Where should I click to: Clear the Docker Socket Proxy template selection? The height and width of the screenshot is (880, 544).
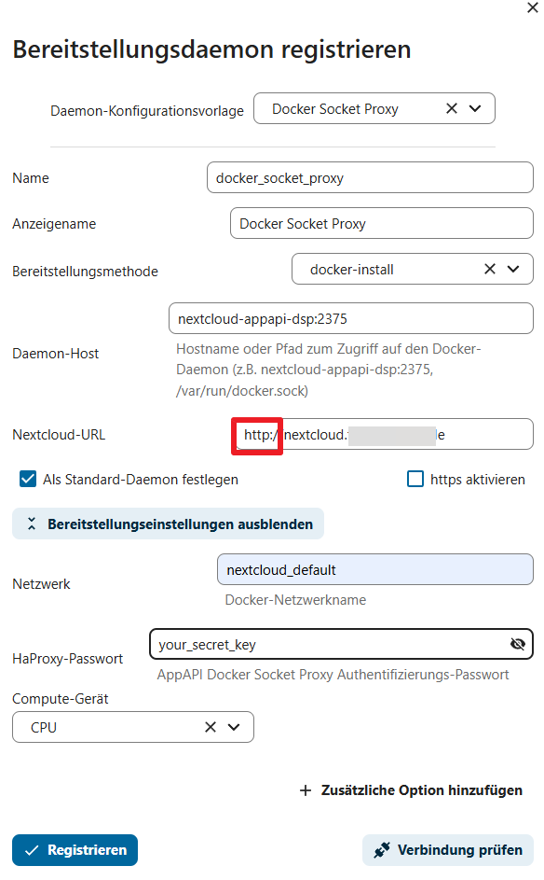452,108
